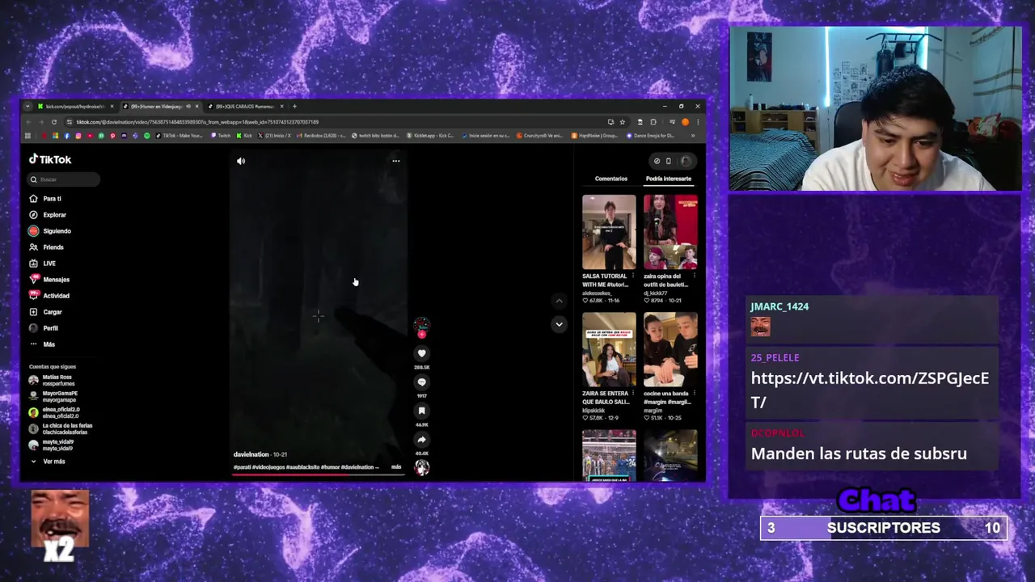Reload the page in browser

point(54,122)
